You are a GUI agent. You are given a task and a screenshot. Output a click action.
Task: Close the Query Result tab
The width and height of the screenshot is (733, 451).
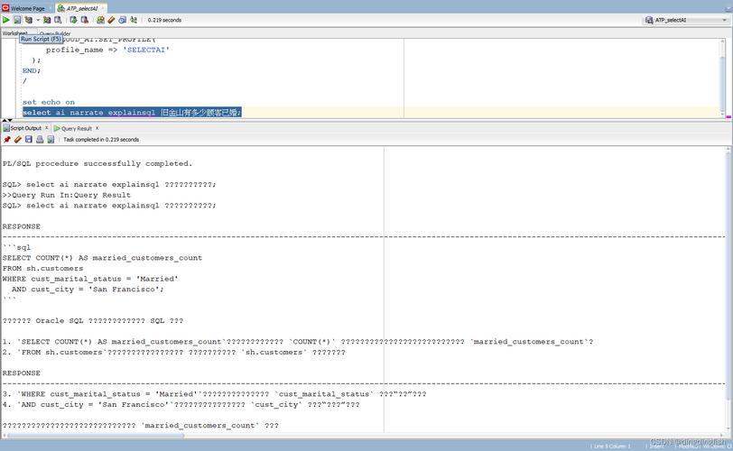(x=97, y=128)
